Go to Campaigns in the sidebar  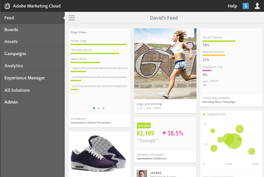[15, 54]
